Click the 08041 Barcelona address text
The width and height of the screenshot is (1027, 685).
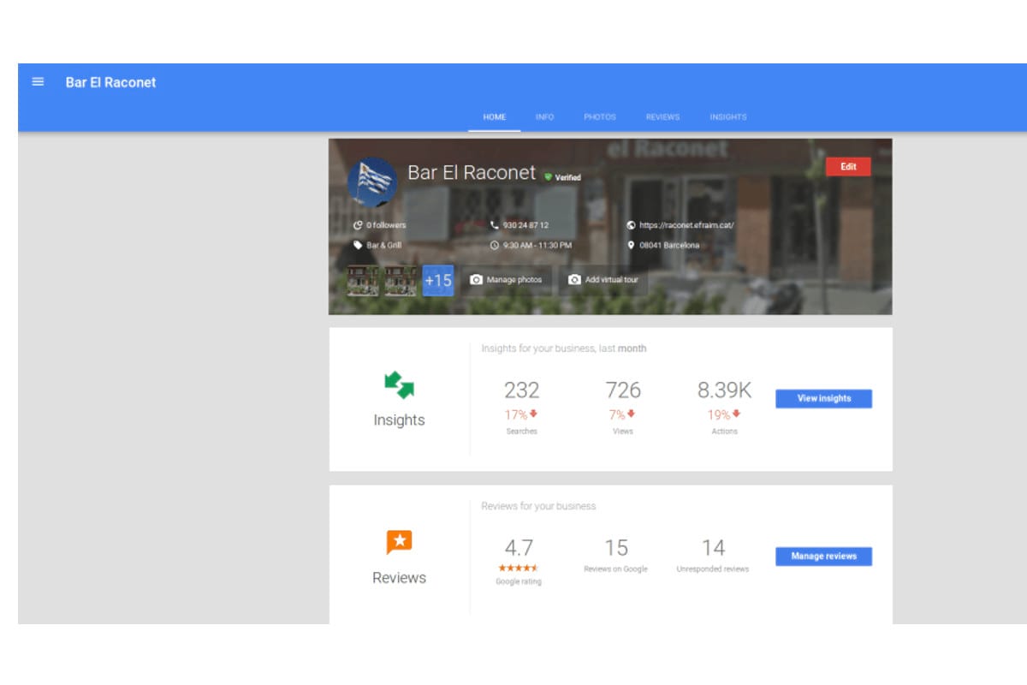[x=669, y=245]
